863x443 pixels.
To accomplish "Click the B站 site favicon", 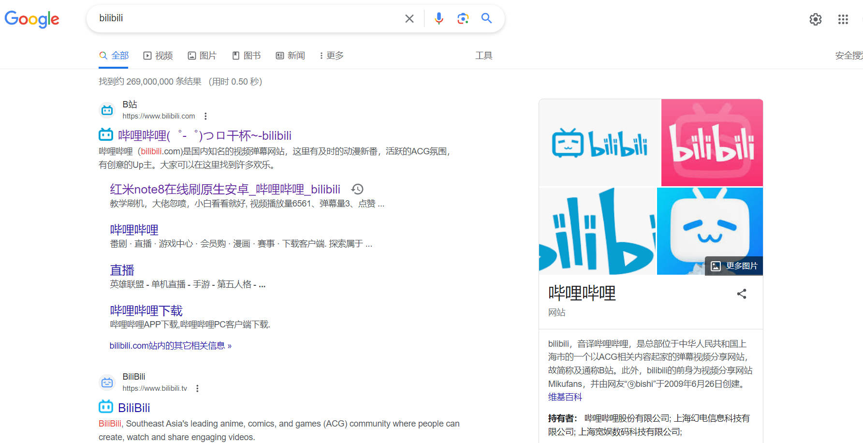I will point(107,110).
